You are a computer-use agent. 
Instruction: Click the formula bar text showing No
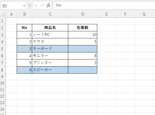click(59, 5)
